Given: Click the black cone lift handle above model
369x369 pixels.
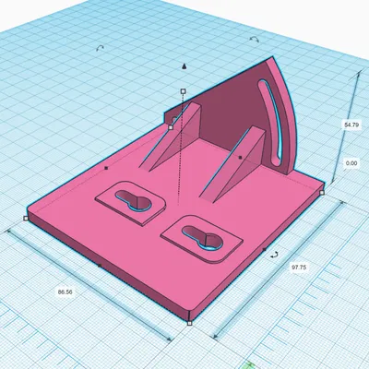Looking at the screenshot, I should 184,66.
